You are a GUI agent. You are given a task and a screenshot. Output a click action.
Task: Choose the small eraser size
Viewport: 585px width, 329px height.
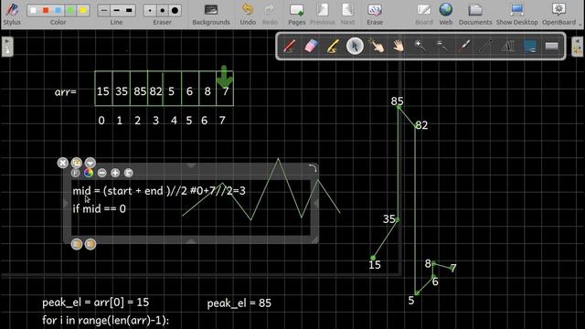pyautogui.click(x=150, y=10)
